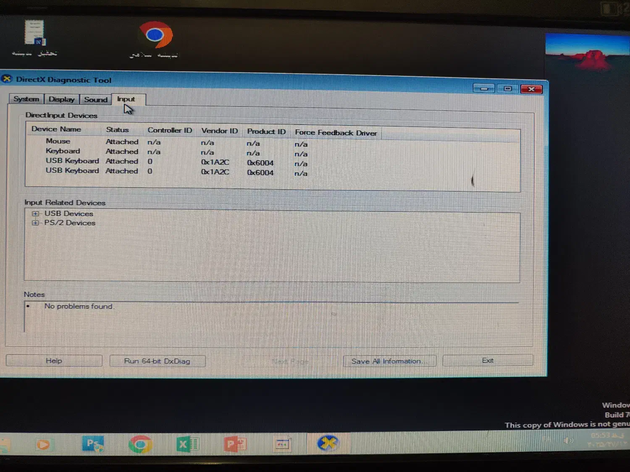The width and height of the screenshot is (630, 472).
Task: Open PowerPoint from the taskbar
Action: pos(234,444)
